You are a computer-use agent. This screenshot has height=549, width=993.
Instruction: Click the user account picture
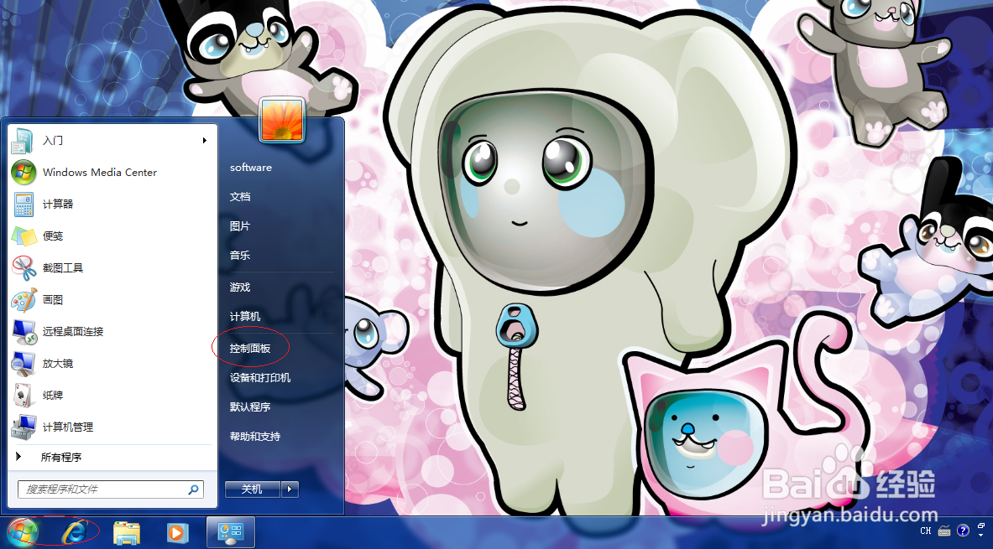pos(282,120)
